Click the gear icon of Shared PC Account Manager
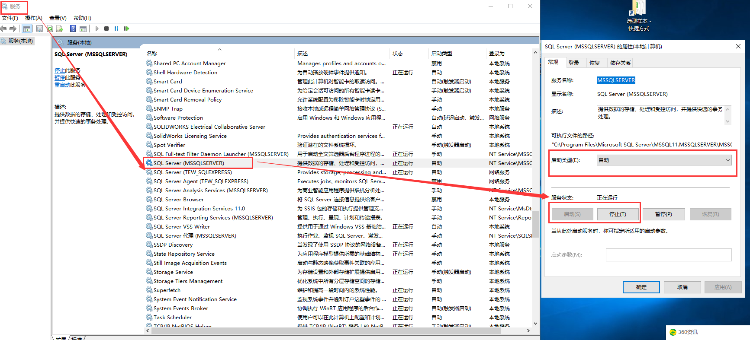The image size is (750, 340). (x=149, y=63)
